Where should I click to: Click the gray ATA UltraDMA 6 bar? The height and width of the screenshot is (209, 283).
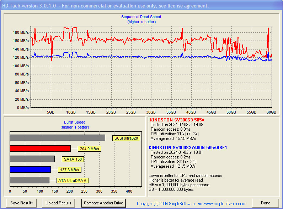click(x=30, y=180)
